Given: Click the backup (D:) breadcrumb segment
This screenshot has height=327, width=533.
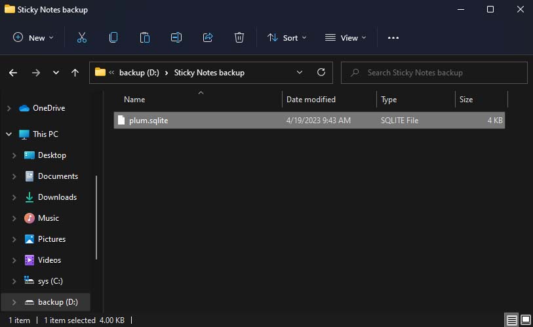Looking at the screenshot, I should [139, 73].
